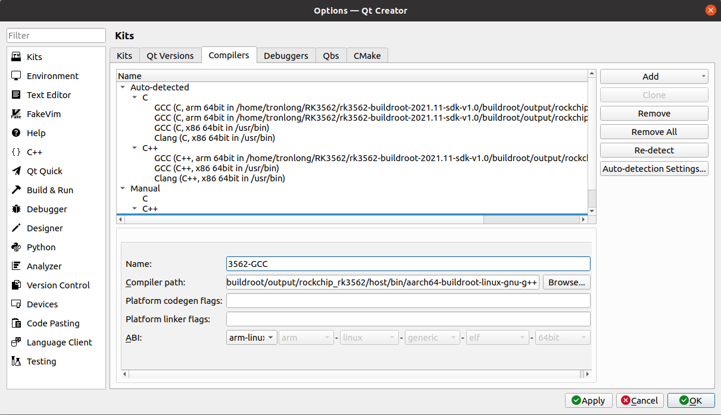
Task: Switch to the Debuggers tab
Action: pos(286,56)
